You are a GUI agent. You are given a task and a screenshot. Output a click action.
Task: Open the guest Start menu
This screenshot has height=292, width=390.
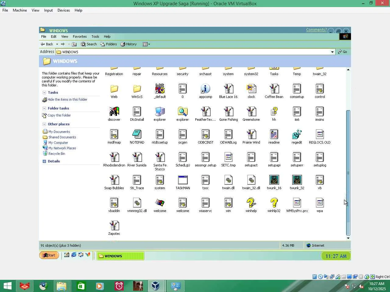coord(49,255)
